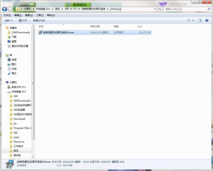The image size is (213, 171).
Task: Click the 本地磁盘 (D:) drive icon
Action: coord(9,92)
